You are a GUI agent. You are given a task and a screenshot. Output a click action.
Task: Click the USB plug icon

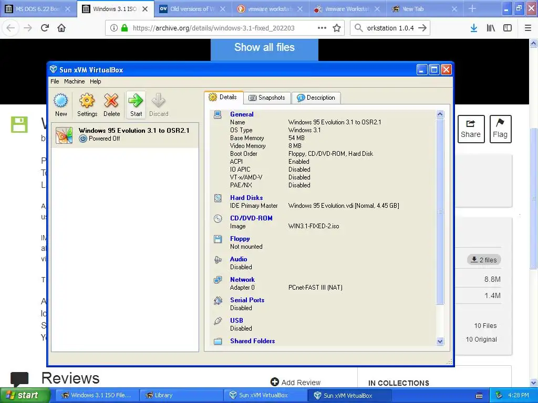[x=218, y=321]
